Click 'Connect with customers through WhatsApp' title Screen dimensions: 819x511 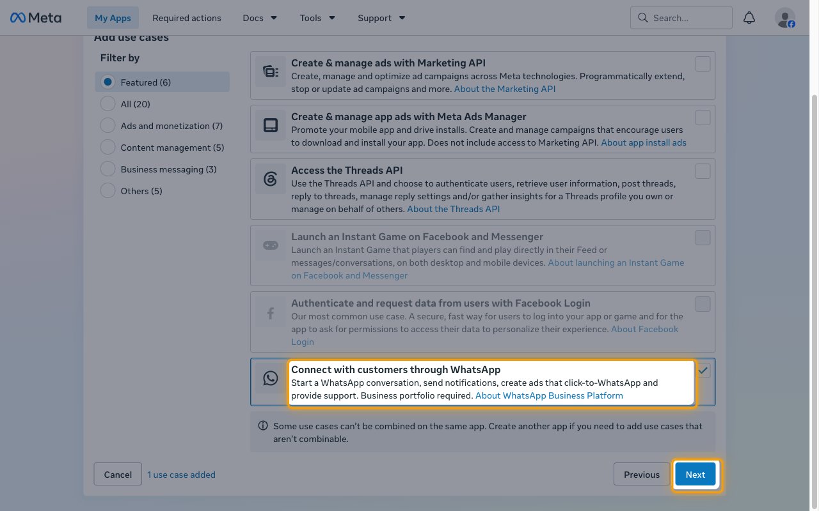pos(395,370)
